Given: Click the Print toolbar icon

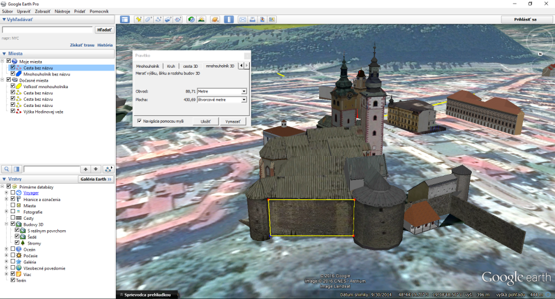Looking at the screenshot, I should click(x=253, y=19).
